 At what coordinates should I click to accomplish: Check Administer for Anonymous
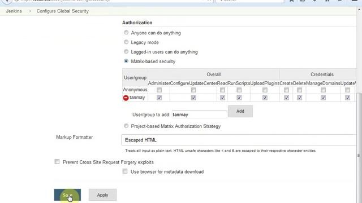click(159, 90)
